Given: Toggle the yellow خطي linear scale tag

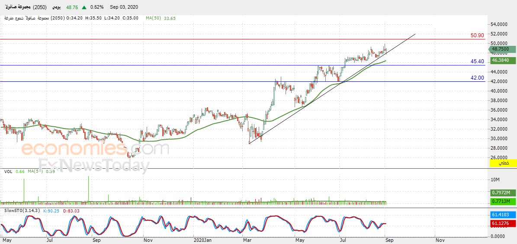Looking at the screenshot, I should [x=503, y=163].
